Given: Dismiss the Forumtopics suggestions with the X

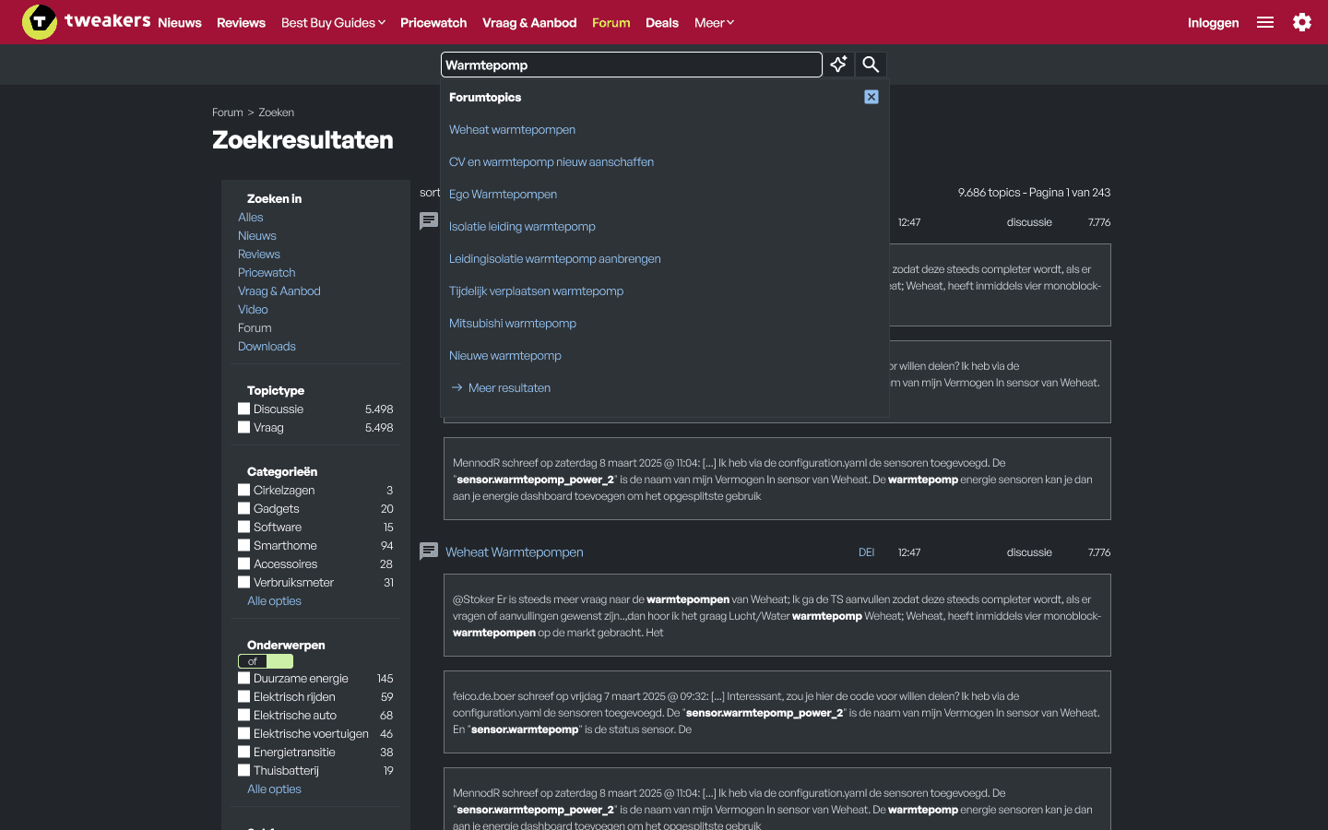Looking at the screenshot, I should [x=871, y=96].
